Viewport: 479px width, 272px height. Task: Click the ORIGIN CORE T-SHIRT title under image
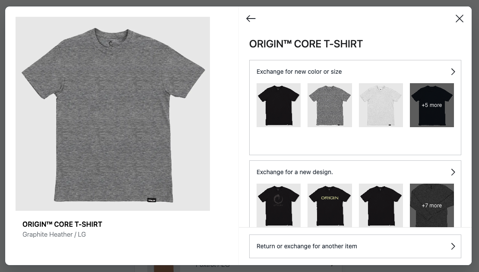pyautogui.click(x=62, y=225)
